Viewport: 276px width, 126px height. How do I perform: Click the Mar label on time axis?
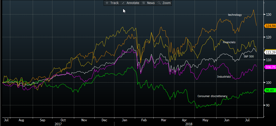pos(164,120)
